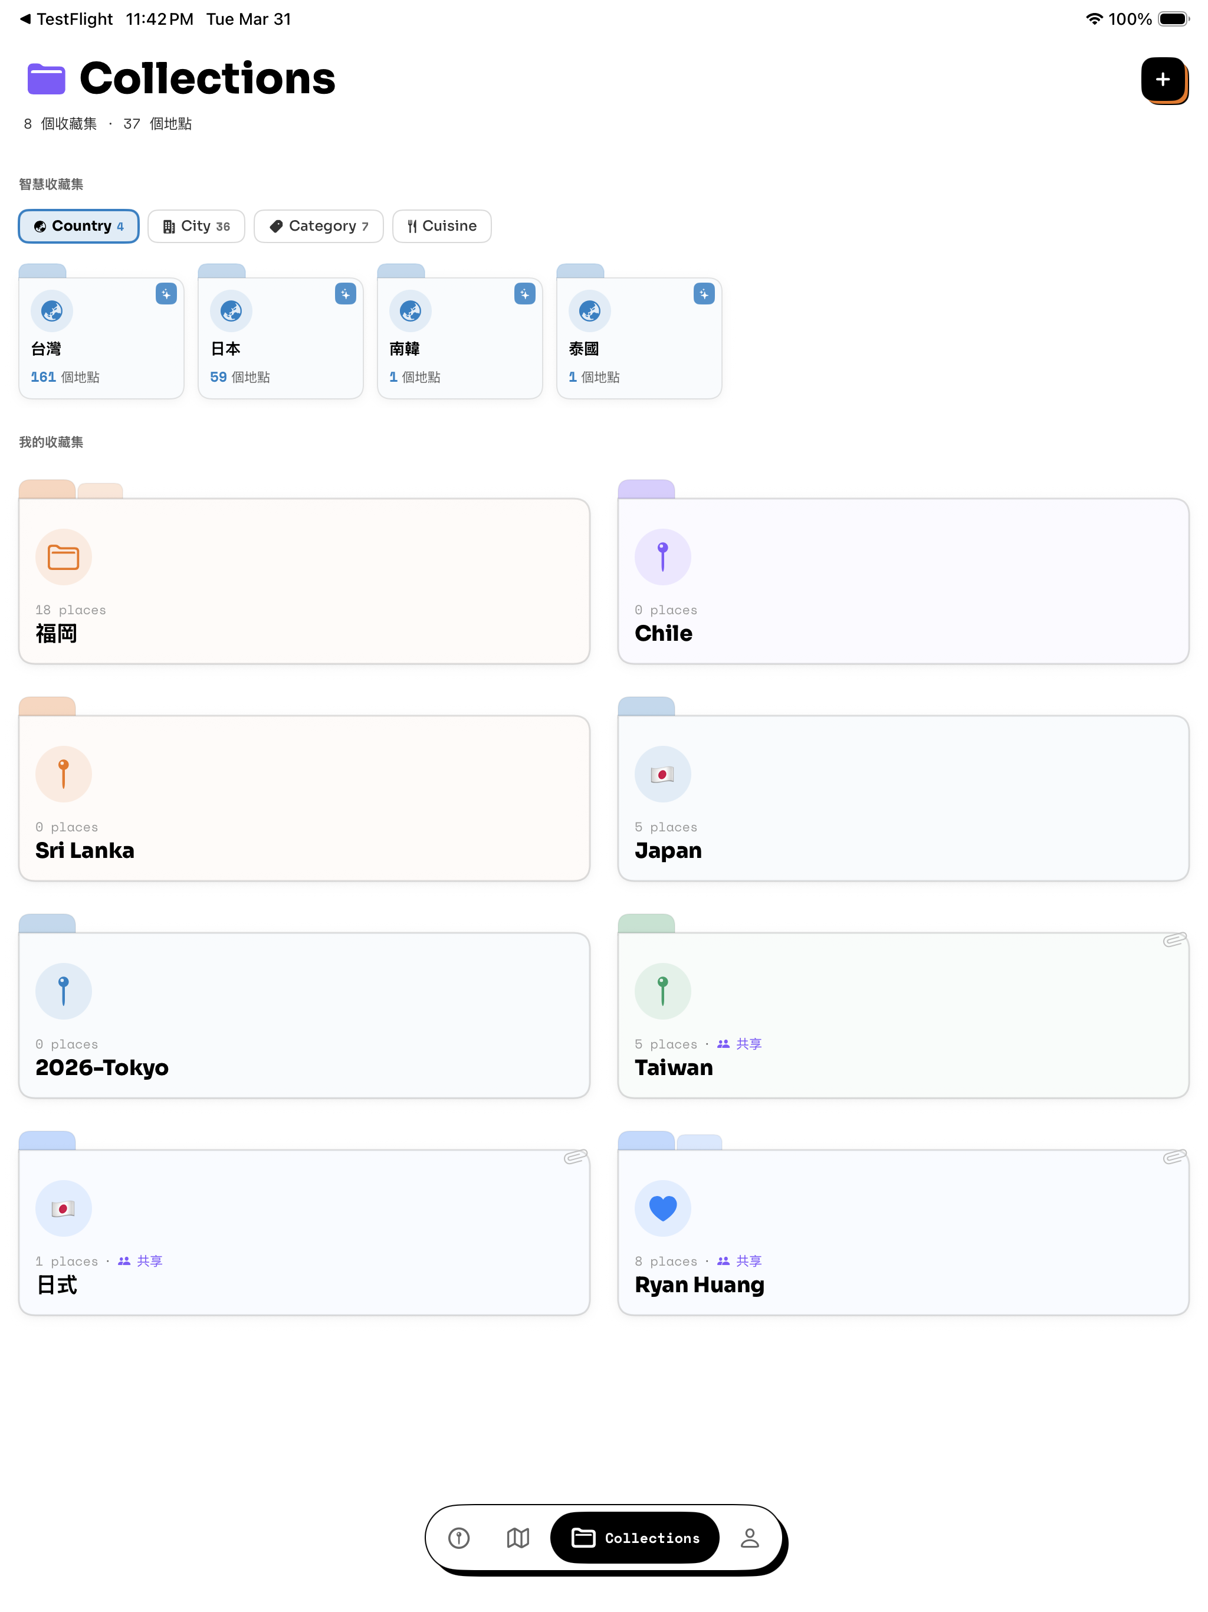Viewport: 1208px width, 1612px height.
Task: Open the profile tab in bottom bar
Action: 750,1538
